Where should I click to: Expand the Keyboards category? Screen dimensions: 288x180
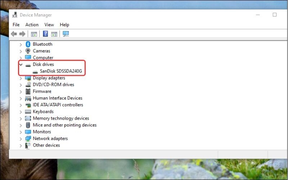21,112
